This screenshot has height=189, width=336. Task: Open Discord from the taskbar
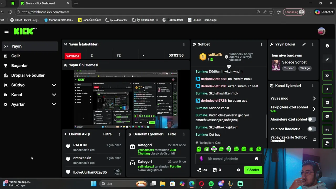click(221, 184)
